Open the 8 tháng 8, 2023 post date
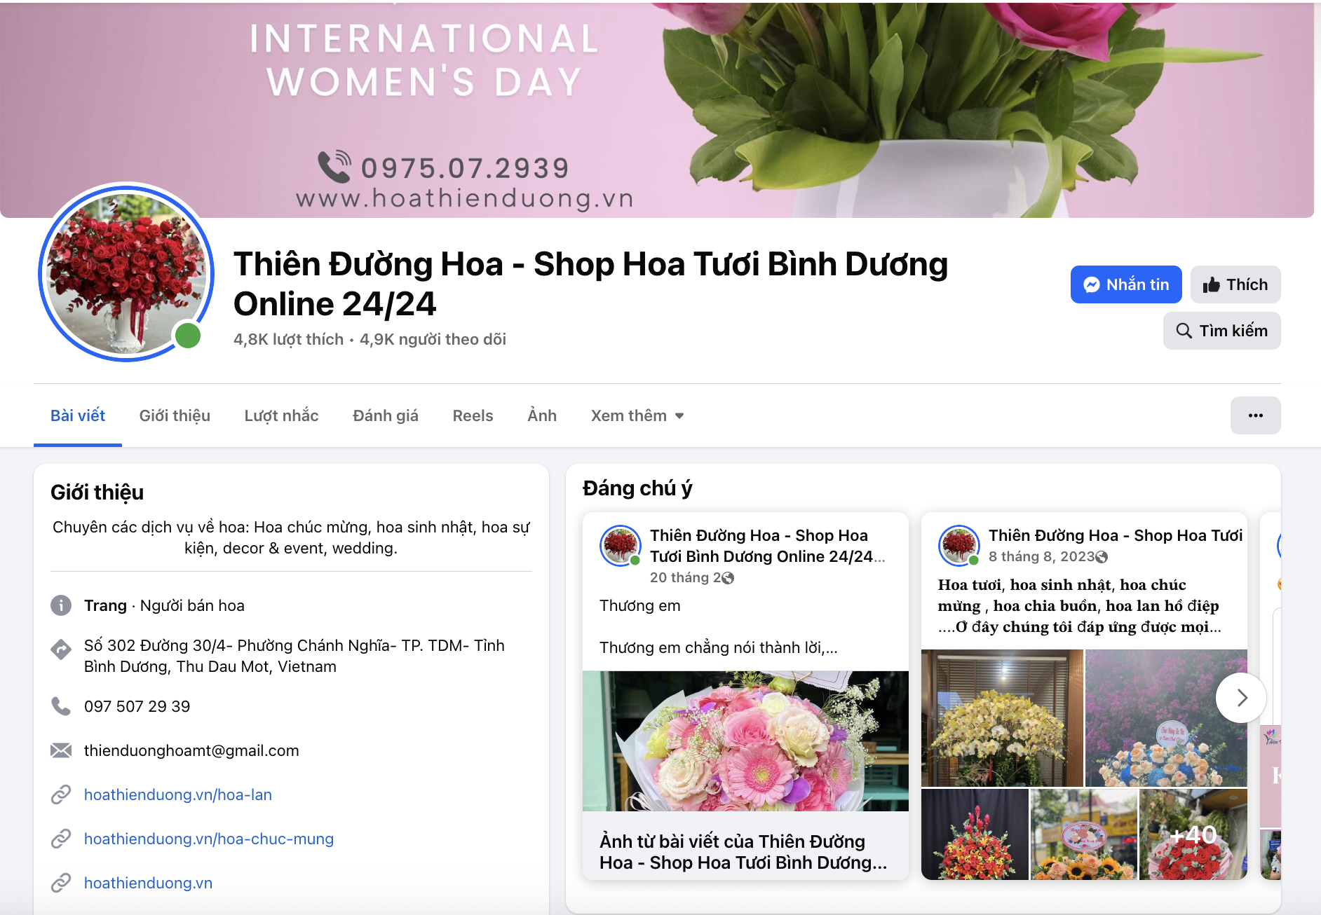This screenshot has width=1321, height=915. pos(1041,556)
